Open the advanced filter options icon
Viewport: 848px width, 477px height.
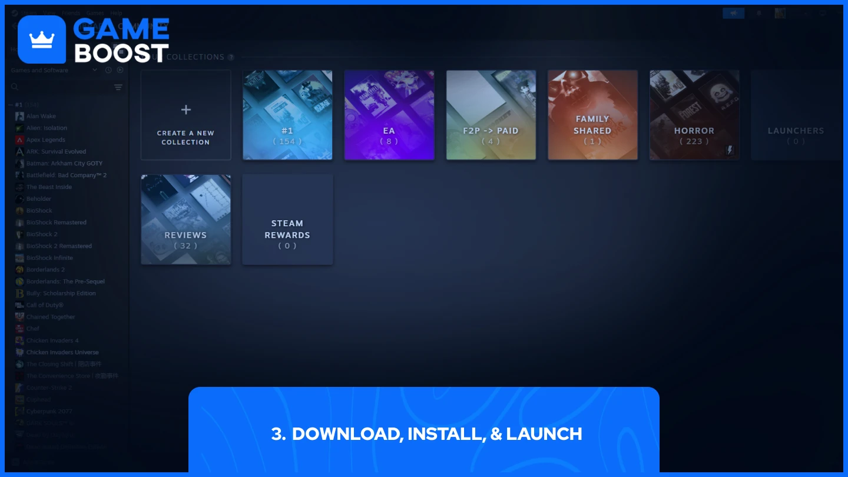[118, 87]
